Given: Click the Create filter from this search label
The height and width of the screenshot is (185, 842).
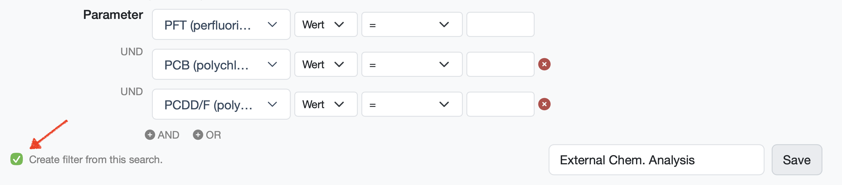Looking at the screenshot, I should pos(96,160).
